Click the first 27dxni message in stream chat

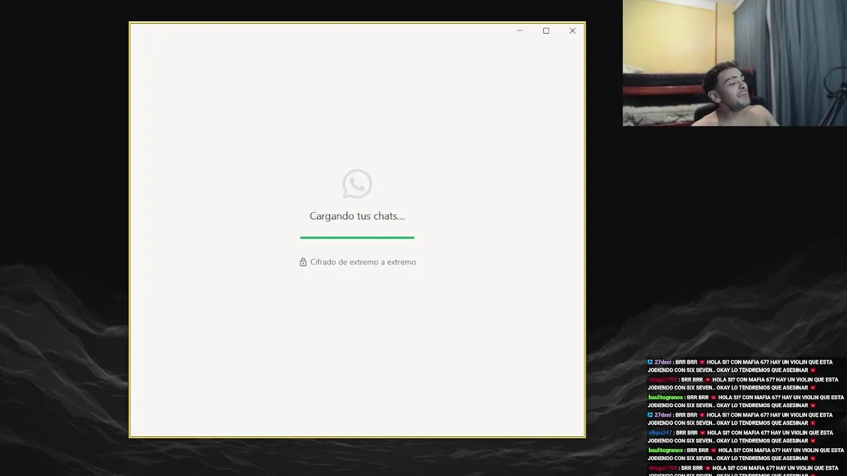(741, 366)
